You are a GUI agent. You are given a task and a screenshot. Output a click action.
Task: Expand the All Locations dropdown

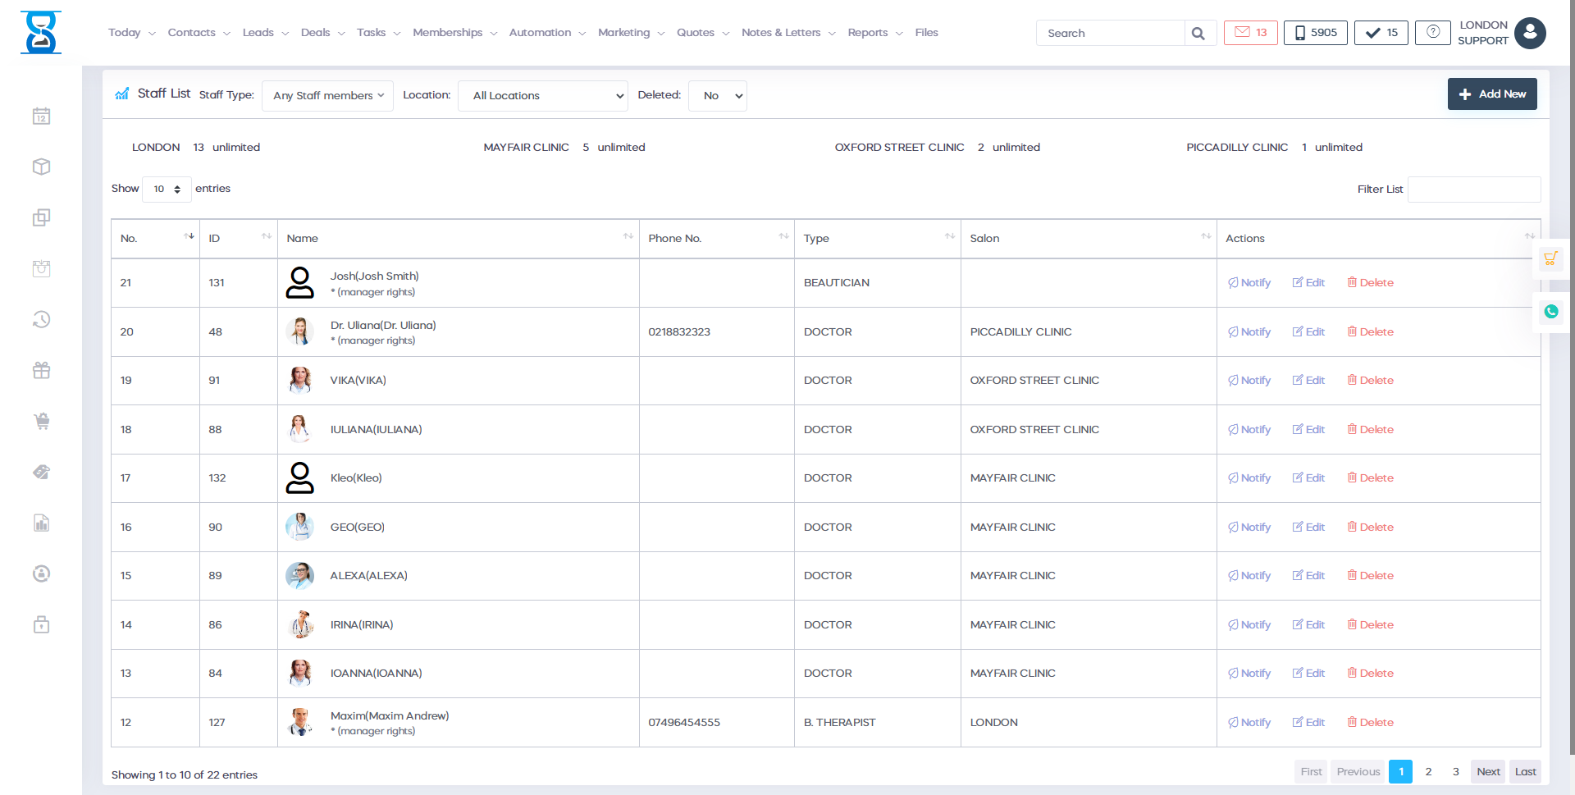click(542, 96)
